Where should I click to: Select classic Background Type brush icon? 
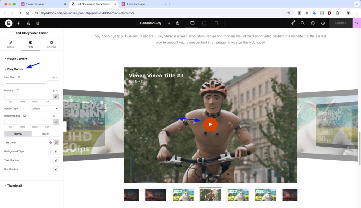click(50, 151)
